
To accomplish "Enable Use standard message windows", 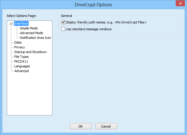I will point(63,29).
